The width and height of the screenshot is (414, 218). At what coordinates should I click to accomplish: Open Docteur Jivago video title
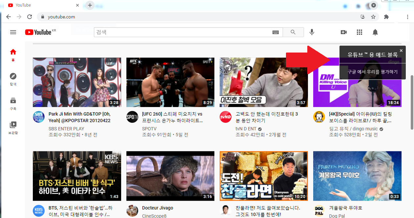coord(158,208)
